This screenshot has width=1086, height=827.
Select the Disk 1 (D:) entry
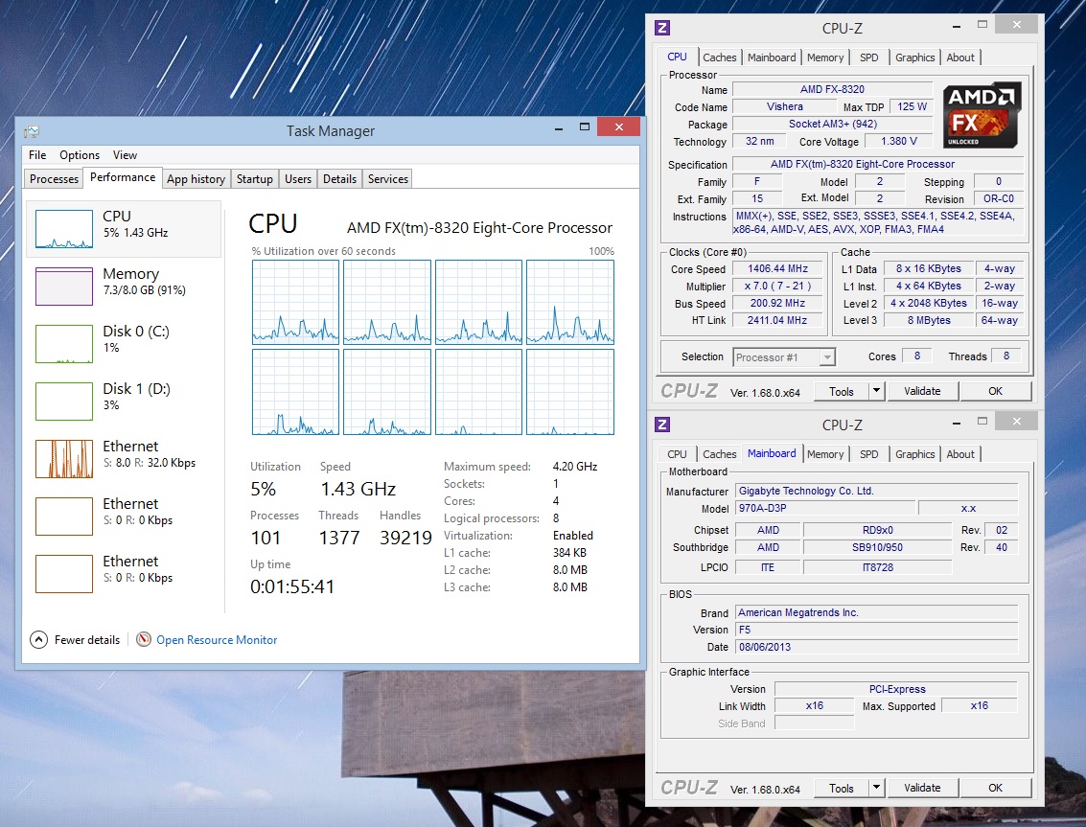[124, 401]
